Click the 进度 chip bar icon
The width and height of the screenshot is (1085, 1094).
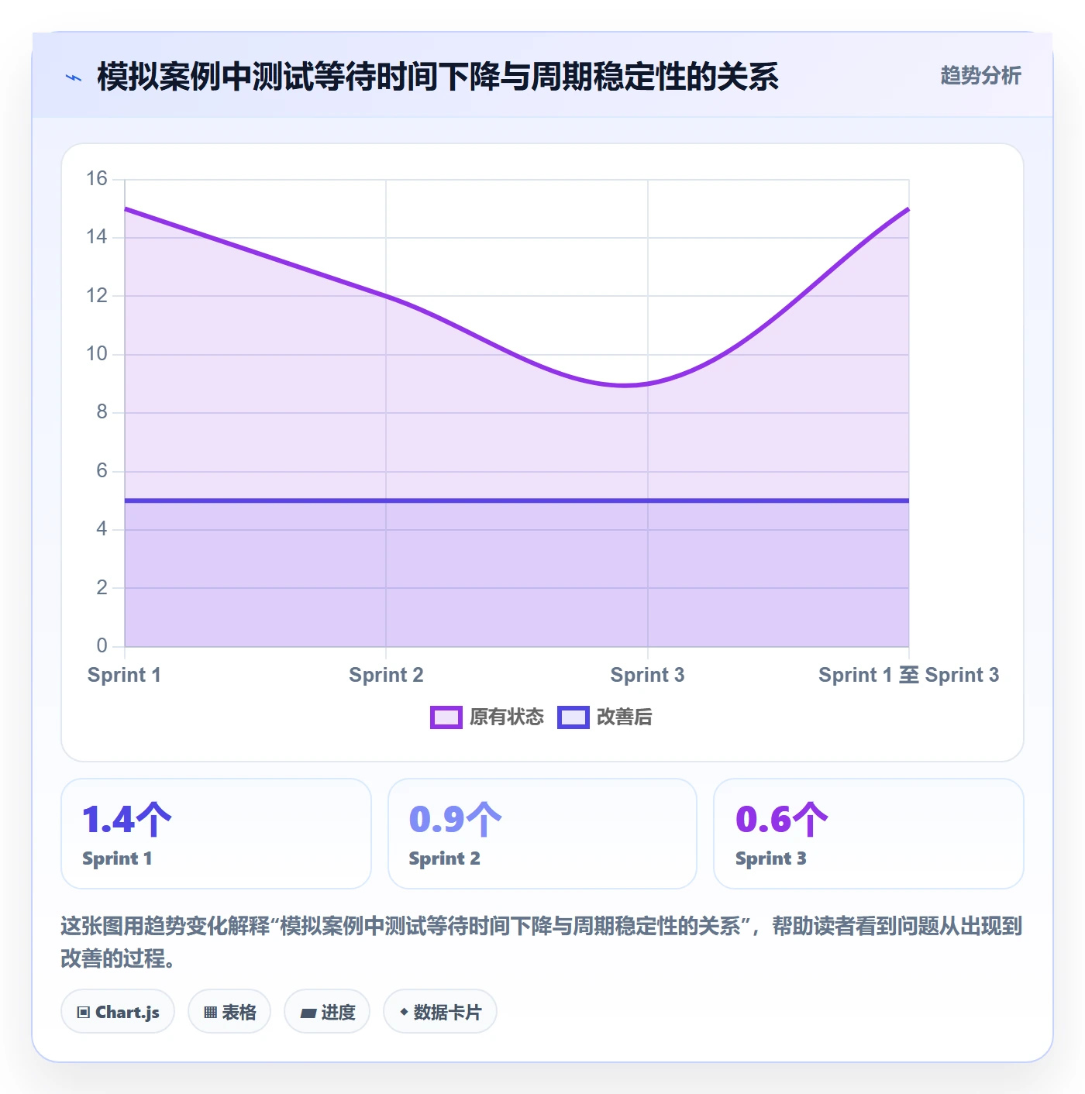coord(308,1013)
